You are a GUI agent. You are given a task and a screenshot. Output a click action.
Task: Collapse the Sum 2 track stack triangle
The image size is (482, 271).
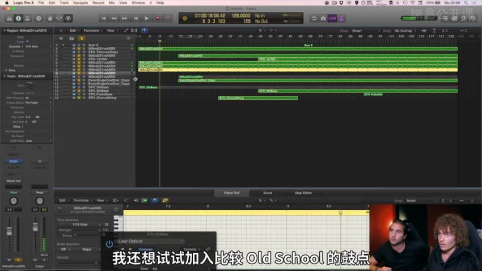[x=64, y=45]
